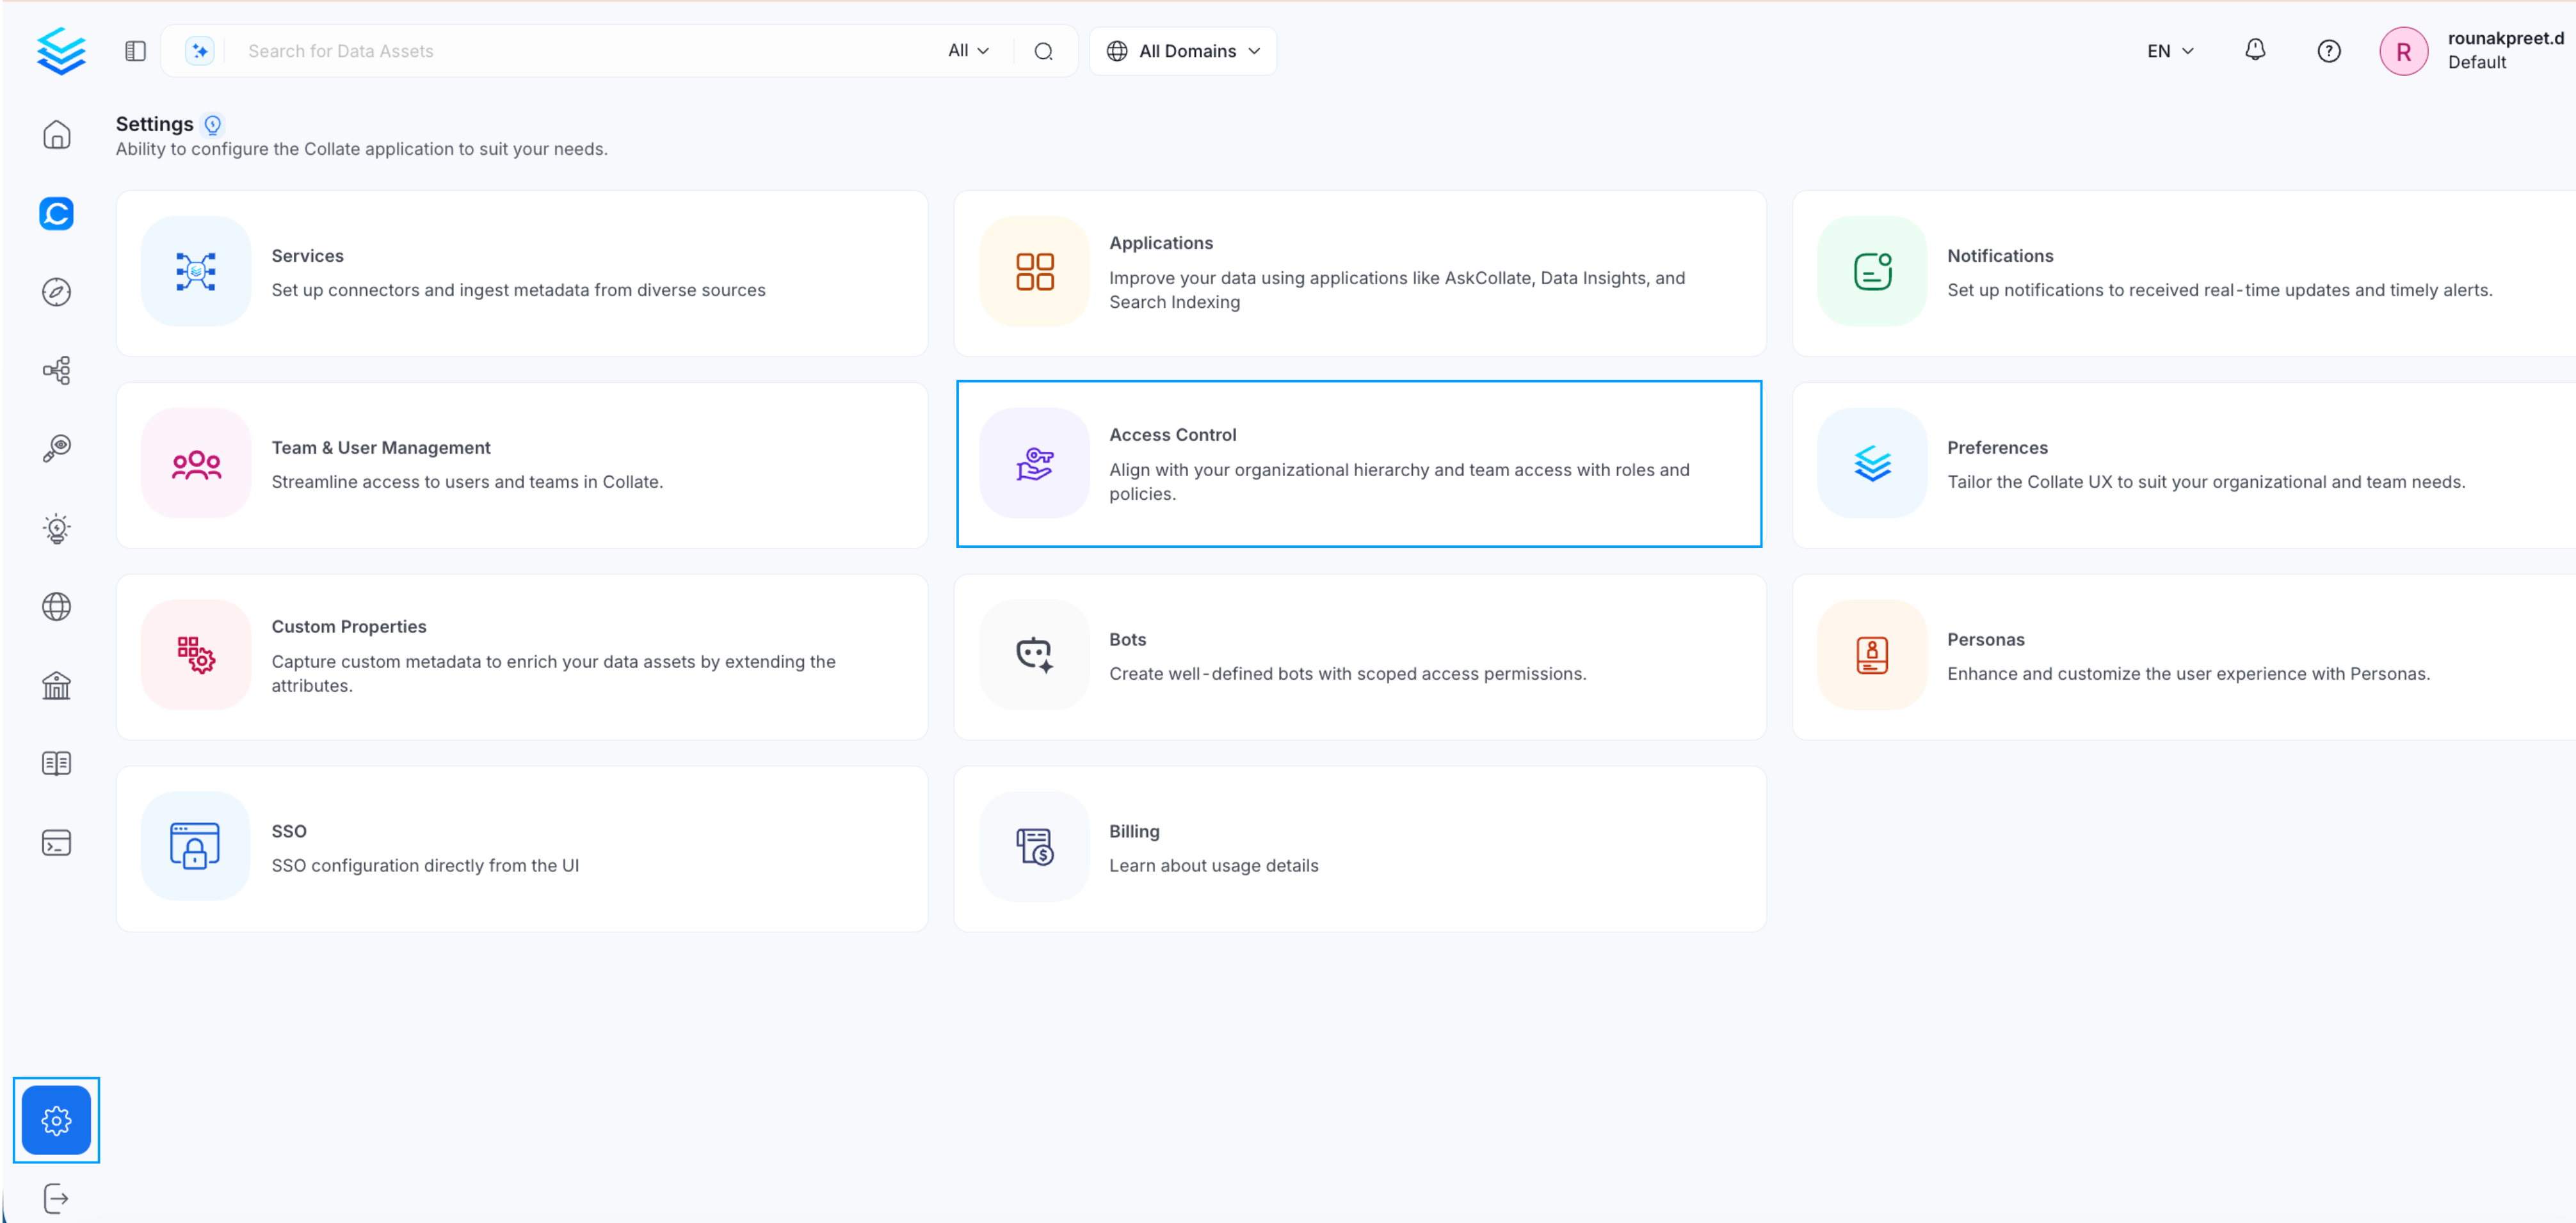
Task: Open the AI sparkle search assistant icon
Action: (x=200, y=51)
